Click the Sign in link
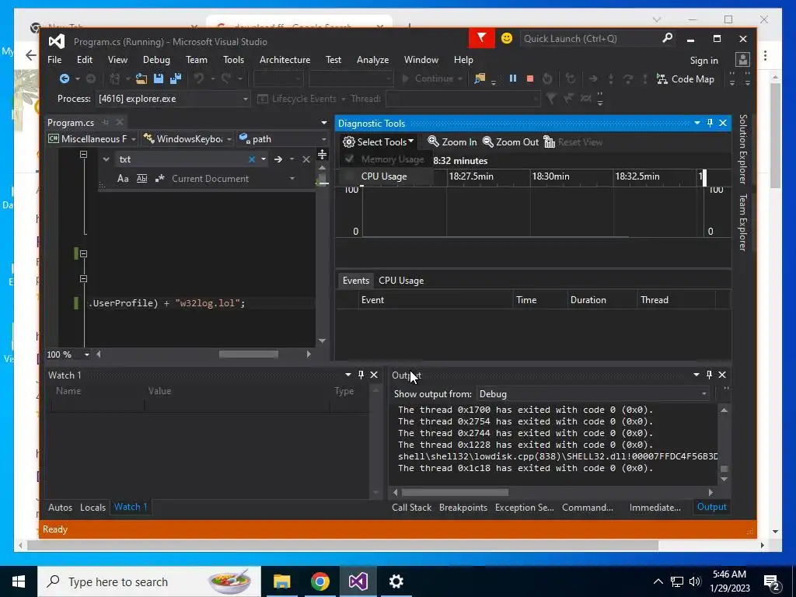Viewport: 796px width, 597px height. click(703, 61)
